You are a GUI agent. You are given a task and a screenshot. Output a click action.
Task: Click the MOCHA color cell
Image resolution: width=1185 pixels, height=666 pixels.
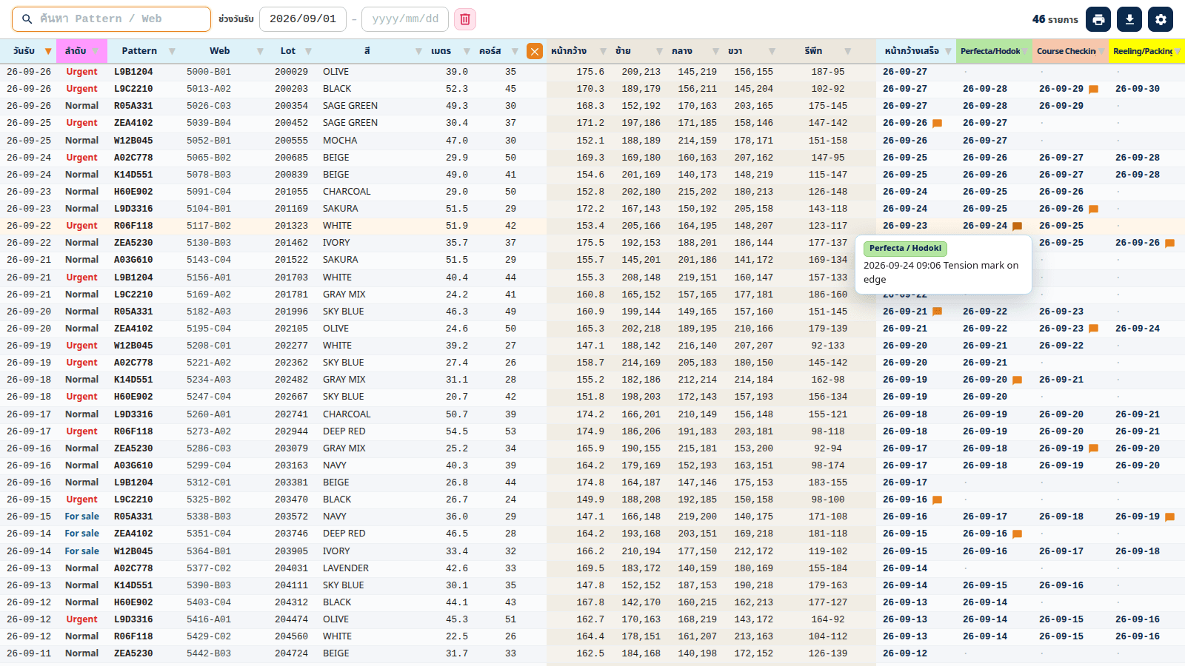coord(340,141)
